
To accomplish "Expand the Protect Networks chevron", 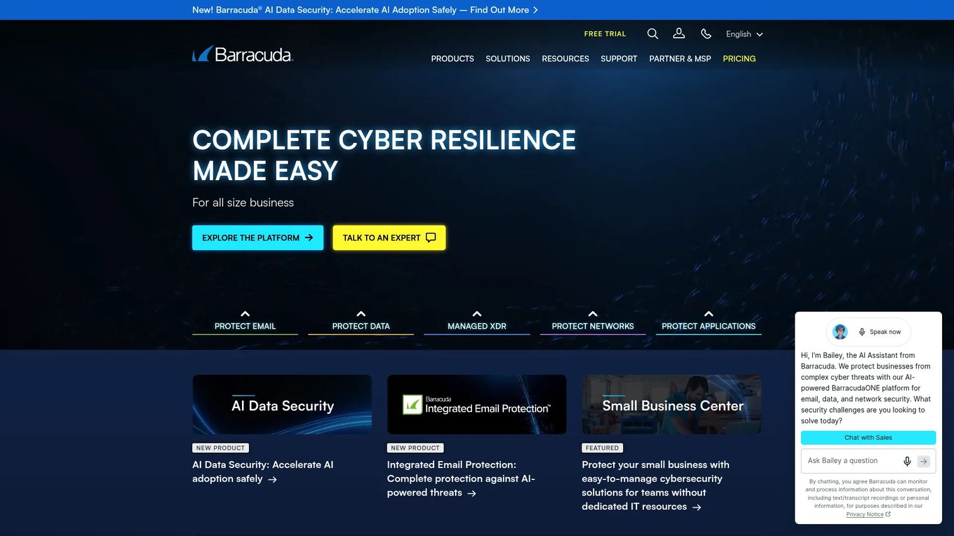I will pyautogui.click(x=593, y=314).
